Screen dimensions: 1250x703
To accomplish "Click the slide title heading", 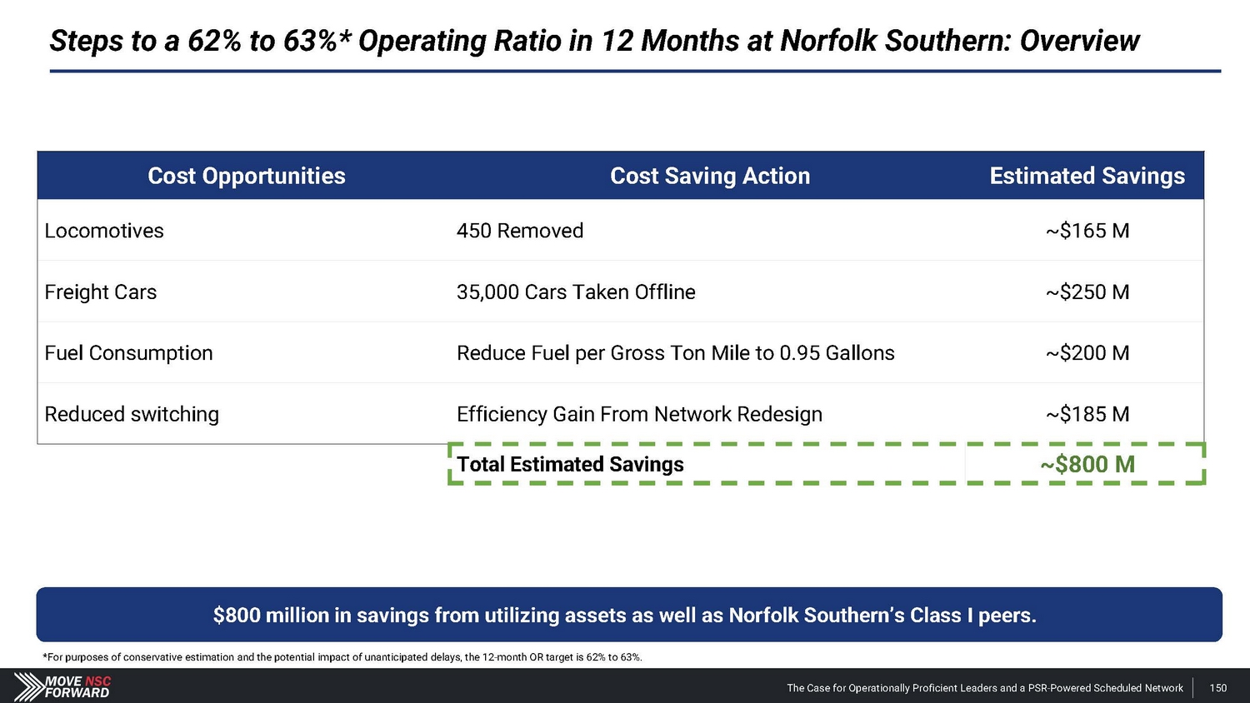I will click(594, 41).
